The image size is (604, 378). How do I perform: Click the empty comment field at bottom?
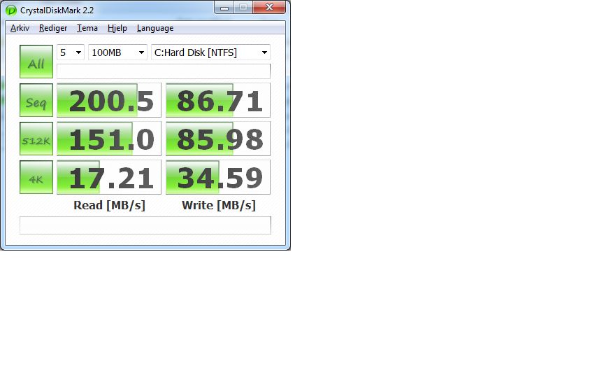click(x=145, y=225)
